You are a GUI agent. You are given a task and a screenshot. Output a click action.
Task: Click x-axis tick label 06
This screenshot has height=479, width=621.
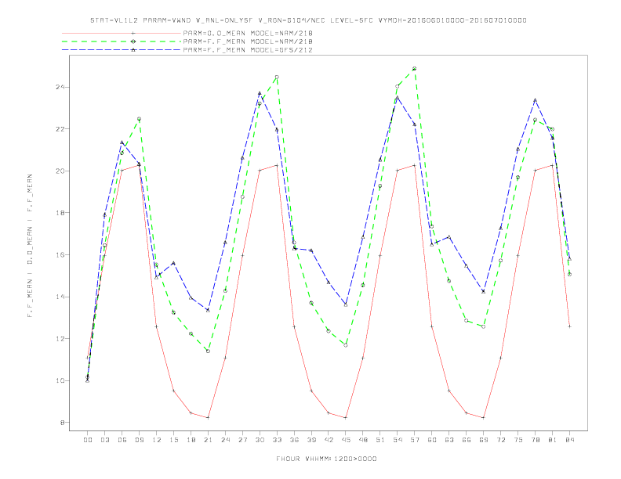(x=122, y=440)
